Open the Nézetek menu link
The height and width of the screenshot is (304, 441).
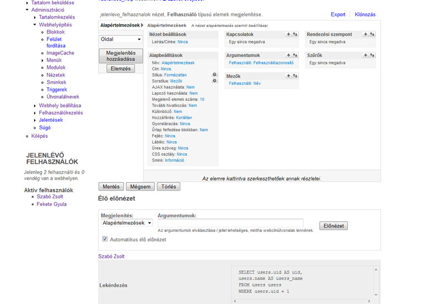coord(56,75)
